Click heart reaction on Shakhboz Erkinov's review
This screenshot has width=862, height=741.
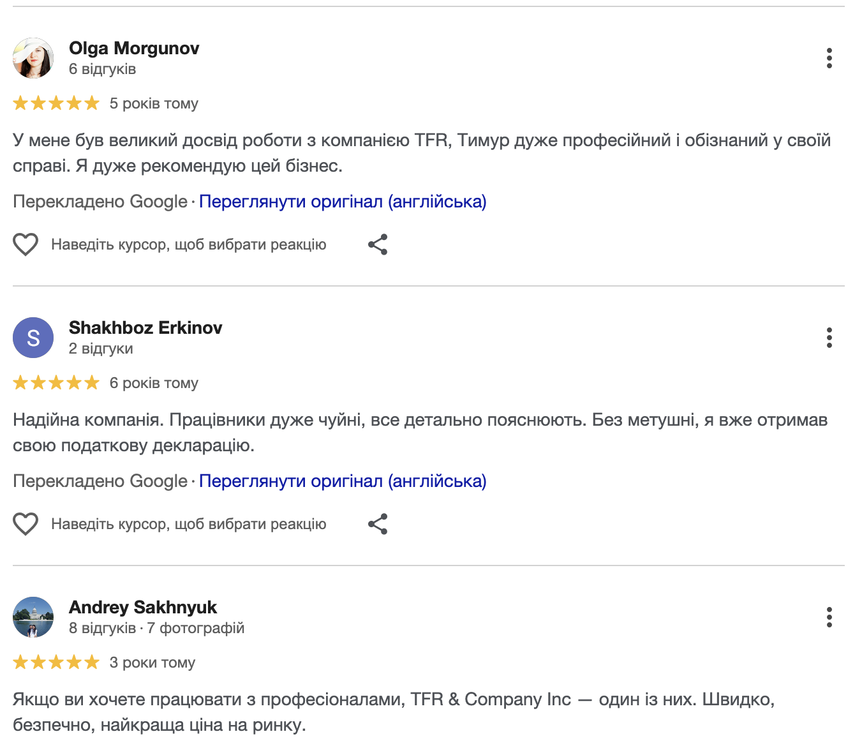coord(26,524)
